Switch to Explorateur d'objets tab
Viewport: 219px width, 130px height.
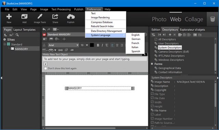pos(192,30)
